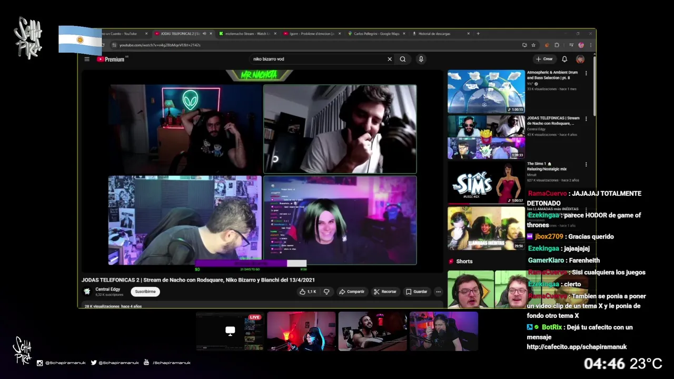Open a new browser tab
Viewport: 674px width, 379px height.
coord(478,34)
